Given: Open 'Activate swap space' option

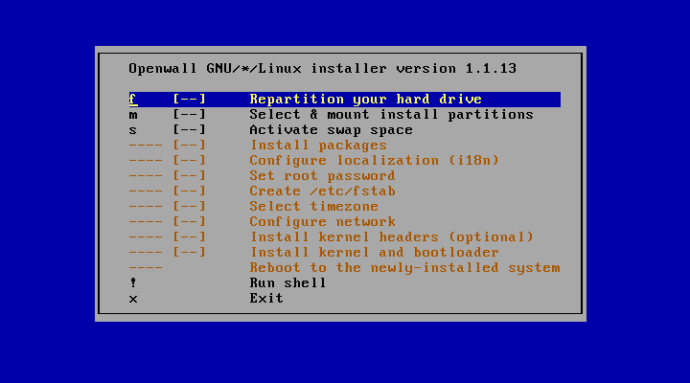Looking at the screenshot, I should tap(331, 130).
